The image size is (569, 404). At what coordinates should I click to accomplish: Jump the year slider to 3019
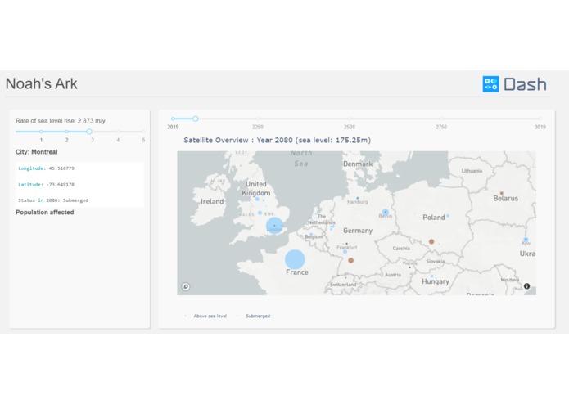[x=540, y=119]
